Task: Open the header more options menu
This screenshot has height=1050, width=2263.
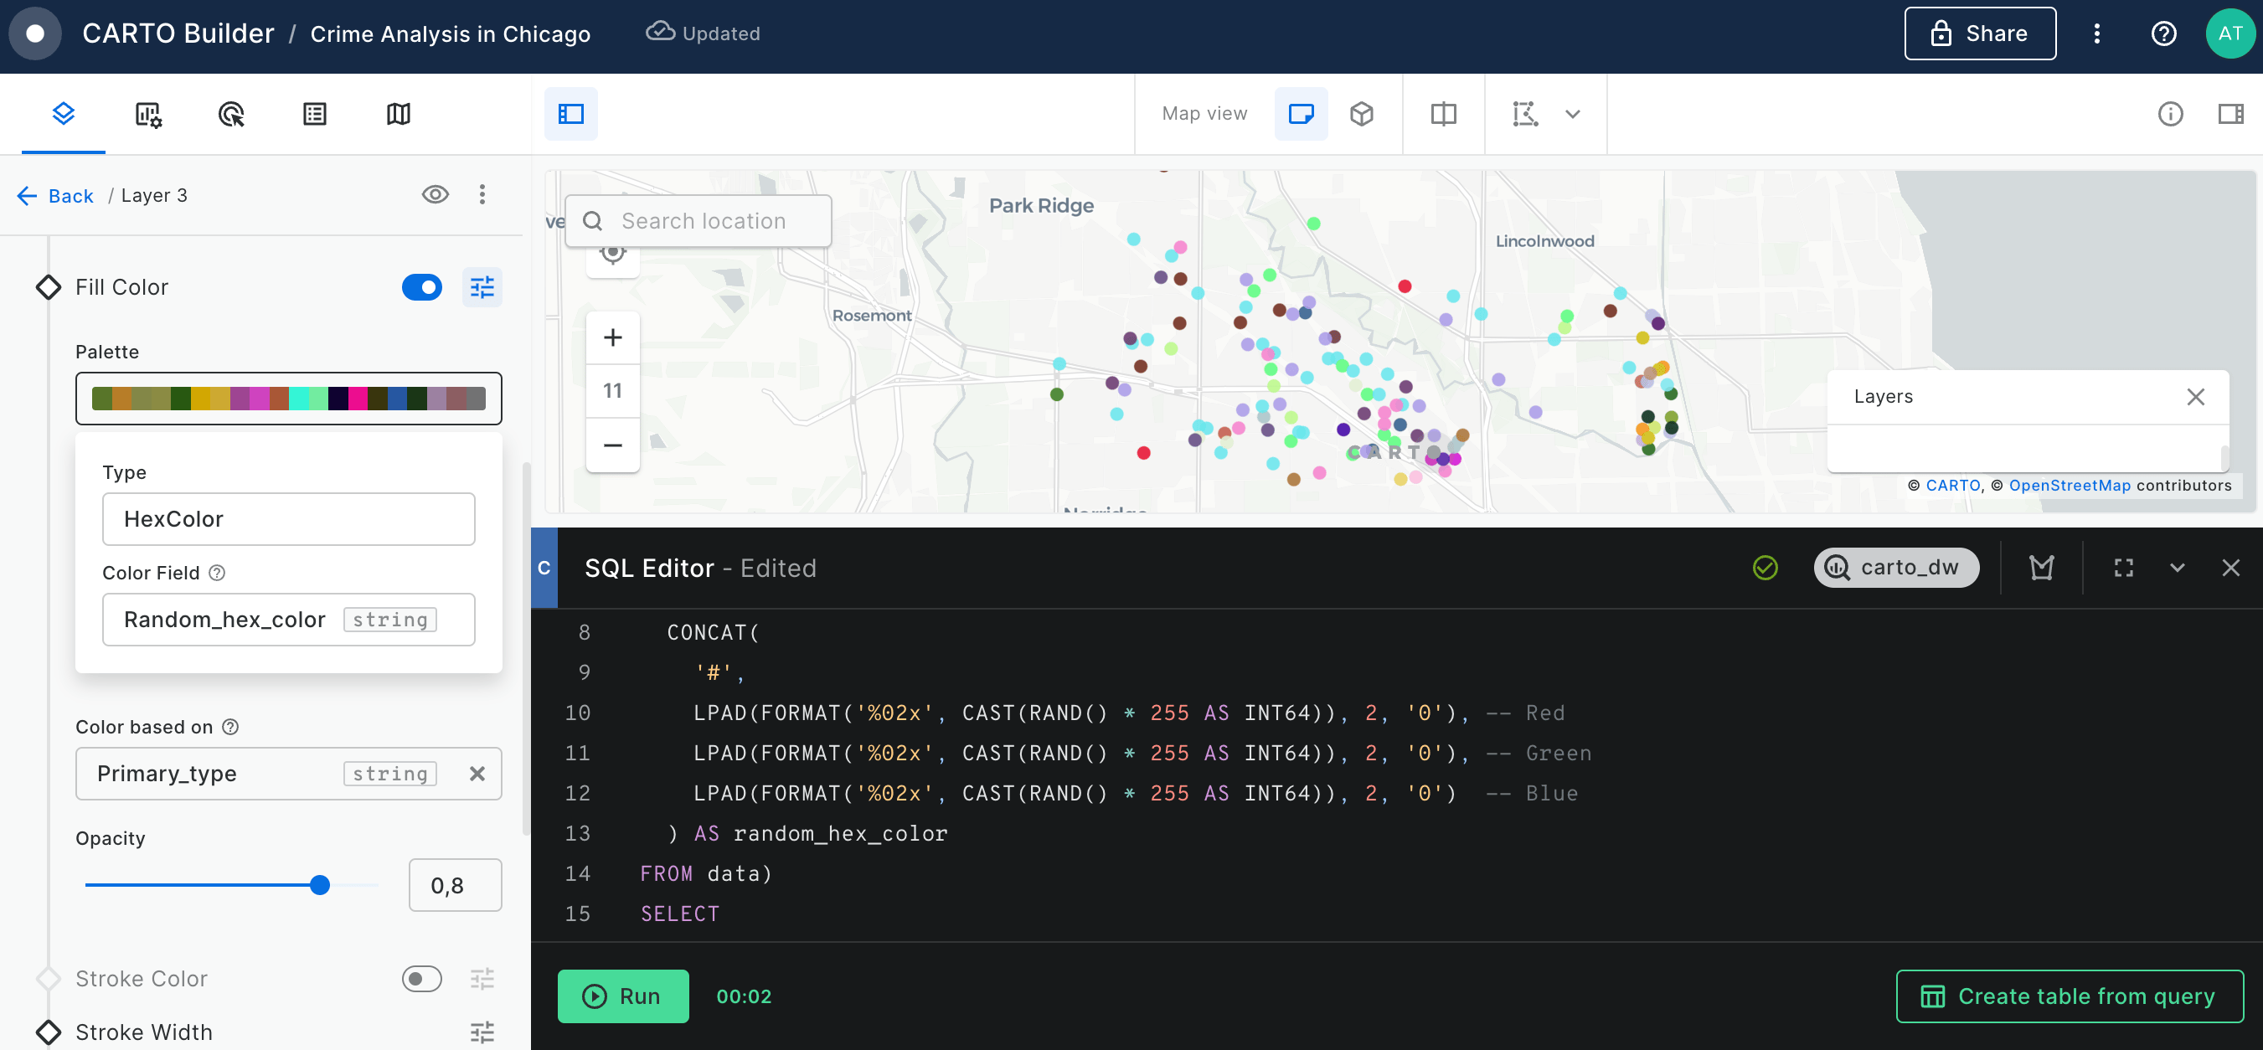Action: click(x=2096, y=33)
